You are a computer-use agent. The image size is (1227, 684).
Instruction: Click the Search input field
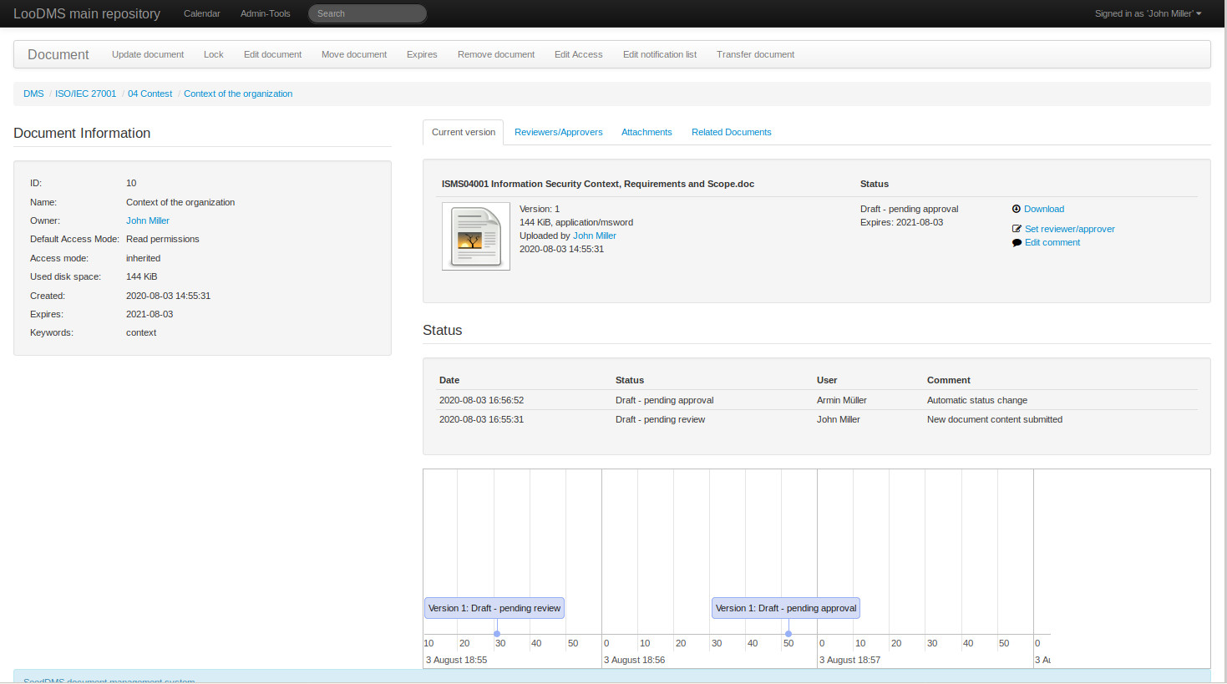[368, 13]
